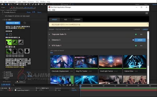Select the Camera tool
This screenshot has height=97, width=157.
pos(18,4)
